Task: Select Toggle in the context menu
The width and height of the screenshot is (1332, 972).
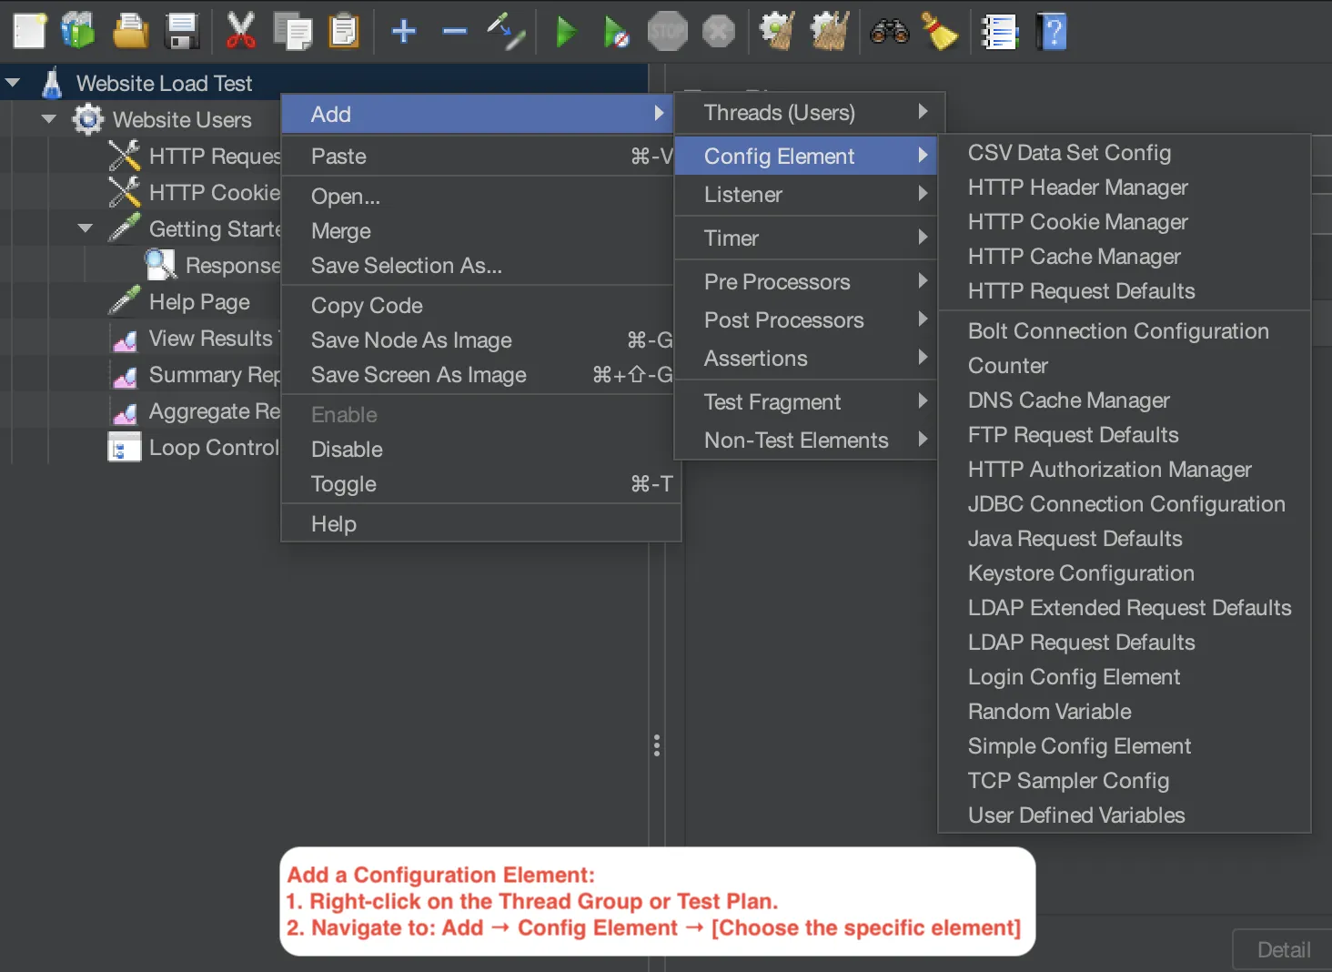Action: [344, 484]
